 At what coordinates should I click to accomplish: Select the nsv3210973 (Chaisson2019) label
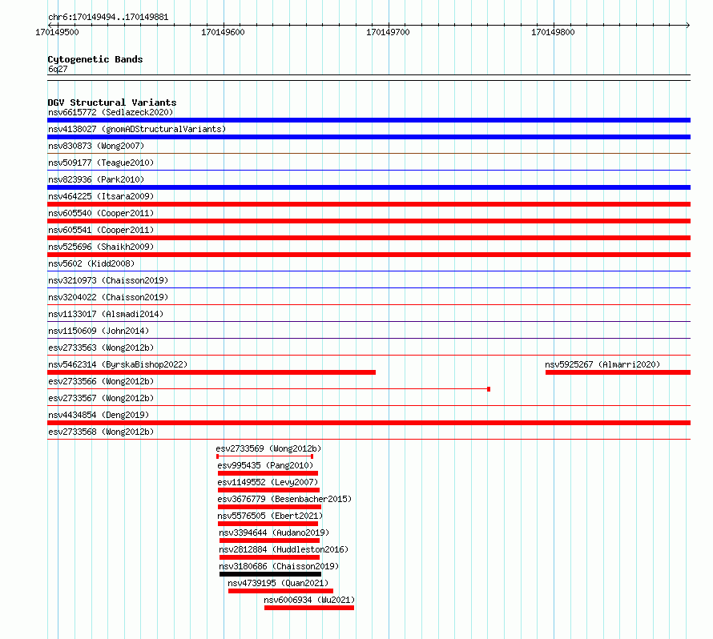pos(108,280)
